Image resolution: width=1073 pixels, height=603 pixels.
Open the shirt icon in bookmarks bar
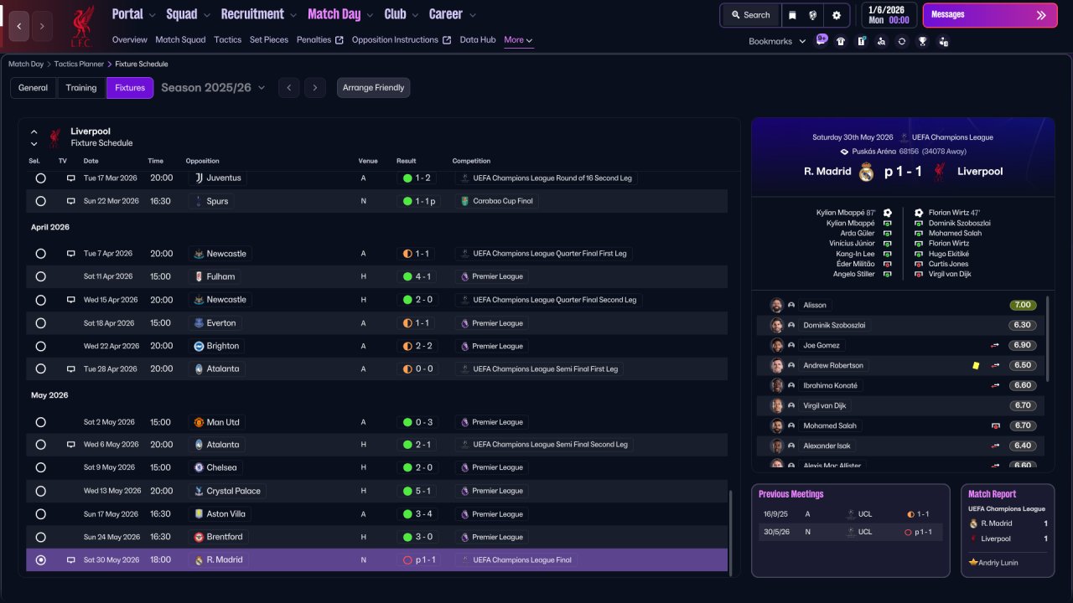pos(841,41)
